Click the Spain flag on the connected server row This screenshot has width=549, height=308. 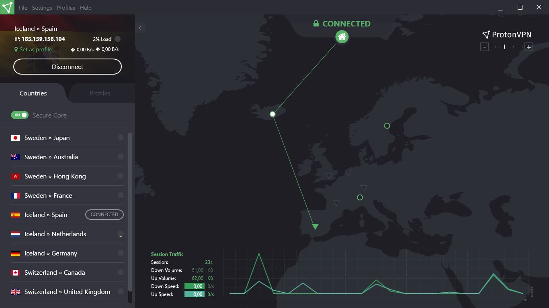pos(15,215)
